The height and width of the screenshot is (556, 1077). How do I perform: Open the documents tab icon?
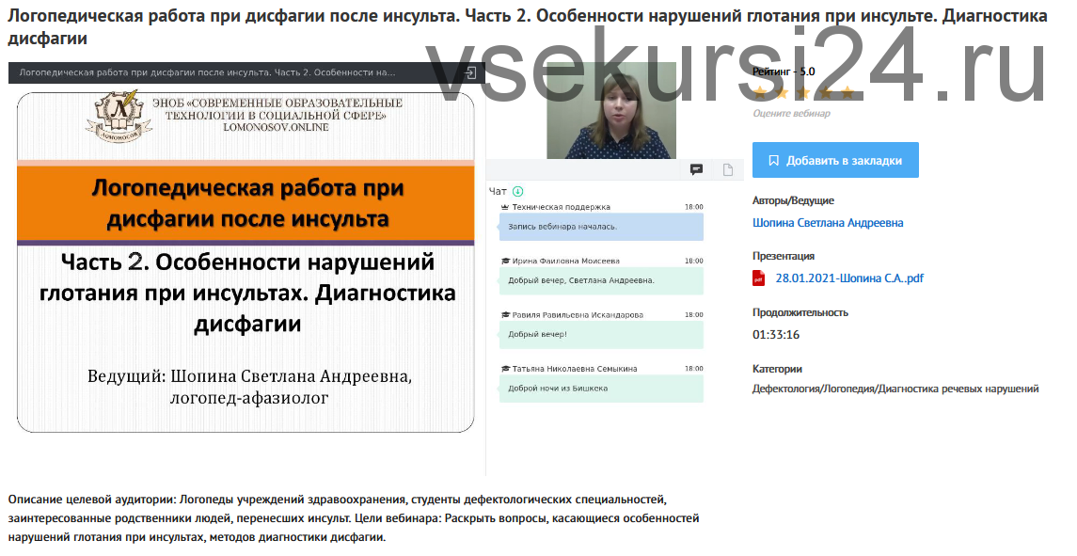coord(728,169)
